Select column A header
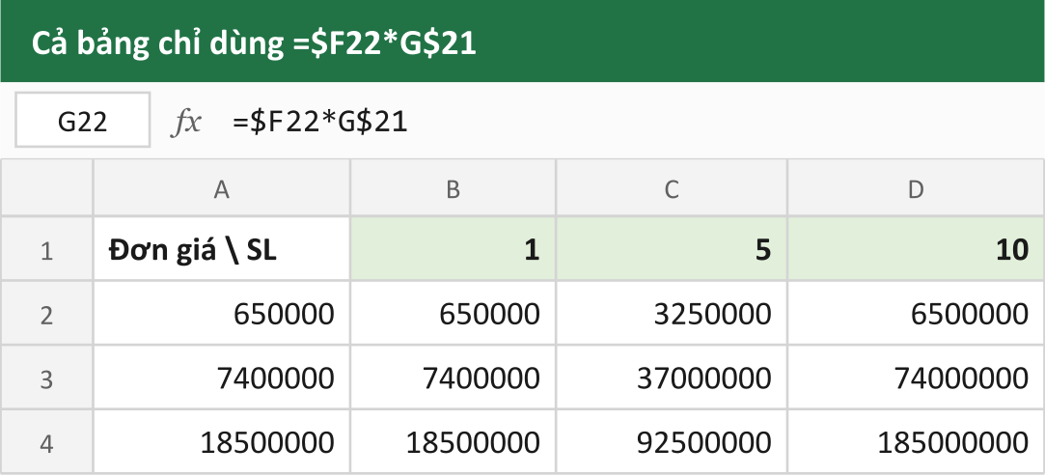Image resolution: width=1045 pixels, height=476 pixels. [x=221, y=187]
